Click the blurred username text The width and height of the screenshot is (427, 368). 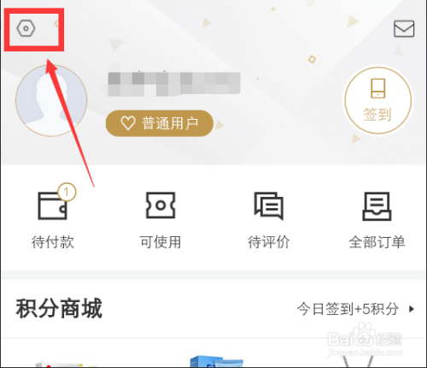[x=174, y=84]
